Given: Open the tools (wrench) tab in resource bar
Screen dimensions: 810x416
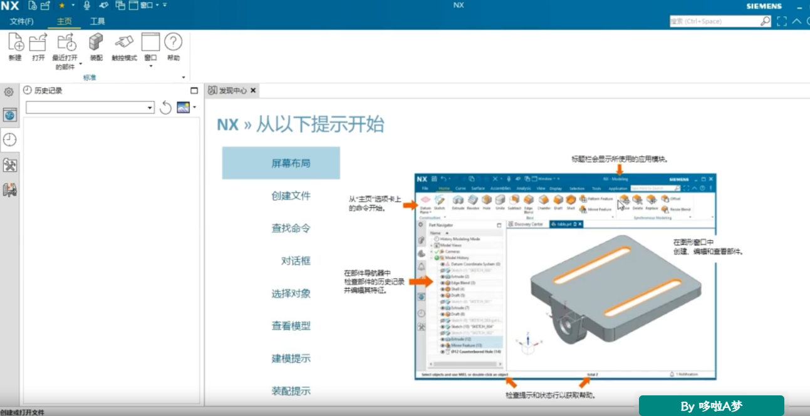Looking at the screenshot, I should pyautogui.click(x=9, y=165).
